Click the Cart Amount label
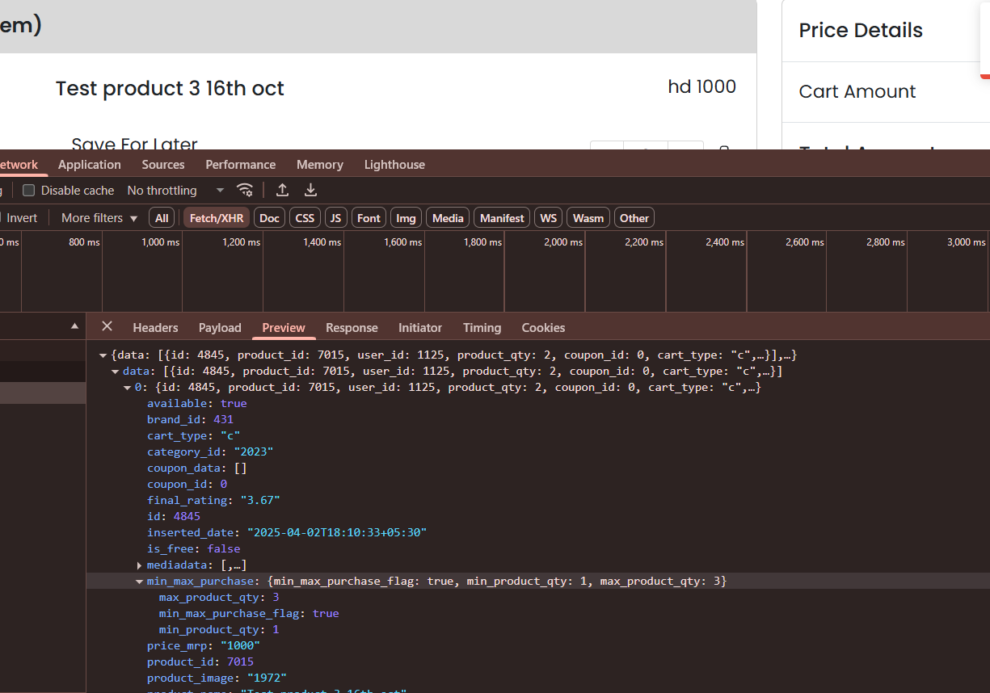 [857, 92]
